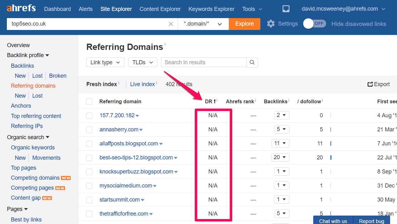
Task: Check the select-all checkbox in table header
Action: 89,101
